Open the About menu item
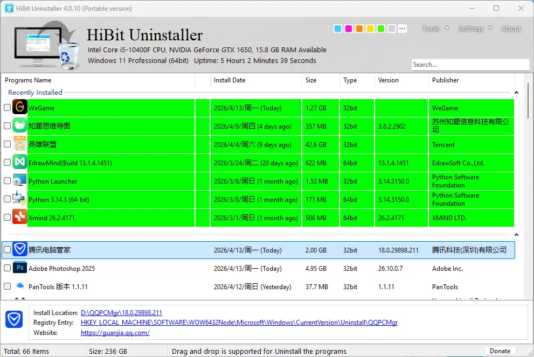 click(x=511, y=29)
